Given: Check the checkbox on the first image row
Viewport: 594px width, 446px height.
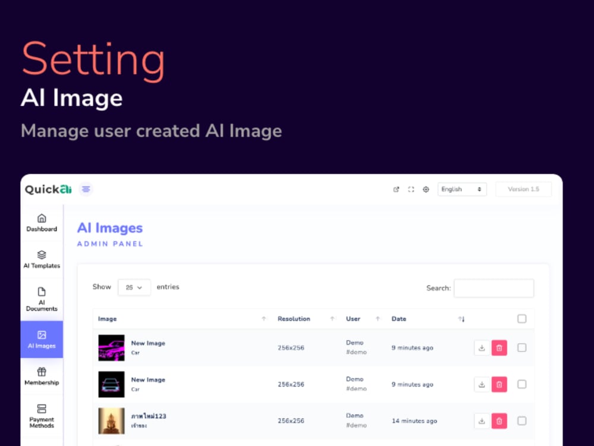Looking at the screenshot, I should (522, 348).
